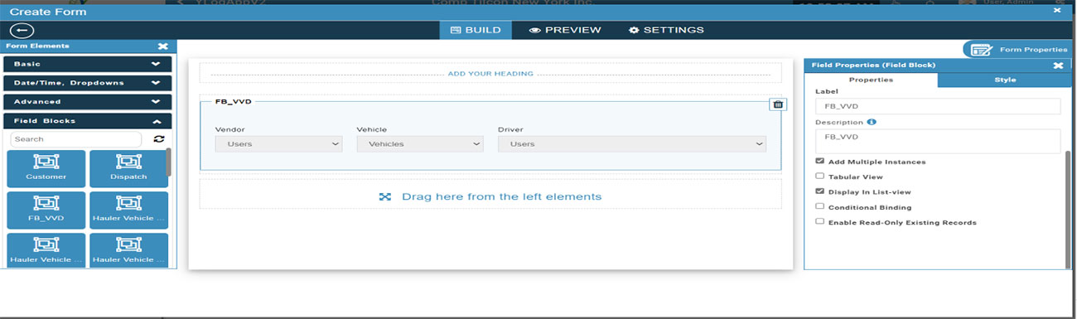Close the Field Properties panel

pos(1058,65)
